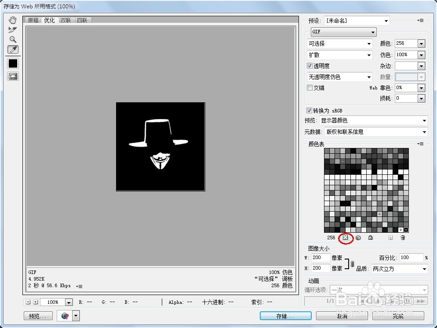This screenshot has width=437, height=328.
Task: Click the 百分比 percent input field
Action: coord(412,258)
